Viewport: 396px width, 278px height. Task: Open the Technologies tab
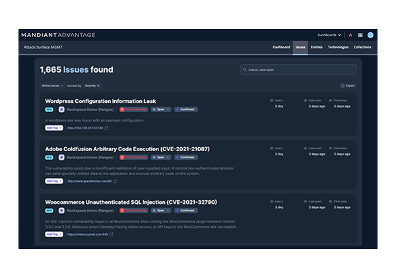[338, 48]
